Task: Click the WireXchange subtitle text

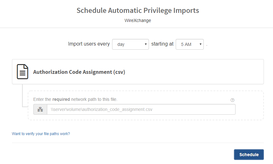Action: 138,21
